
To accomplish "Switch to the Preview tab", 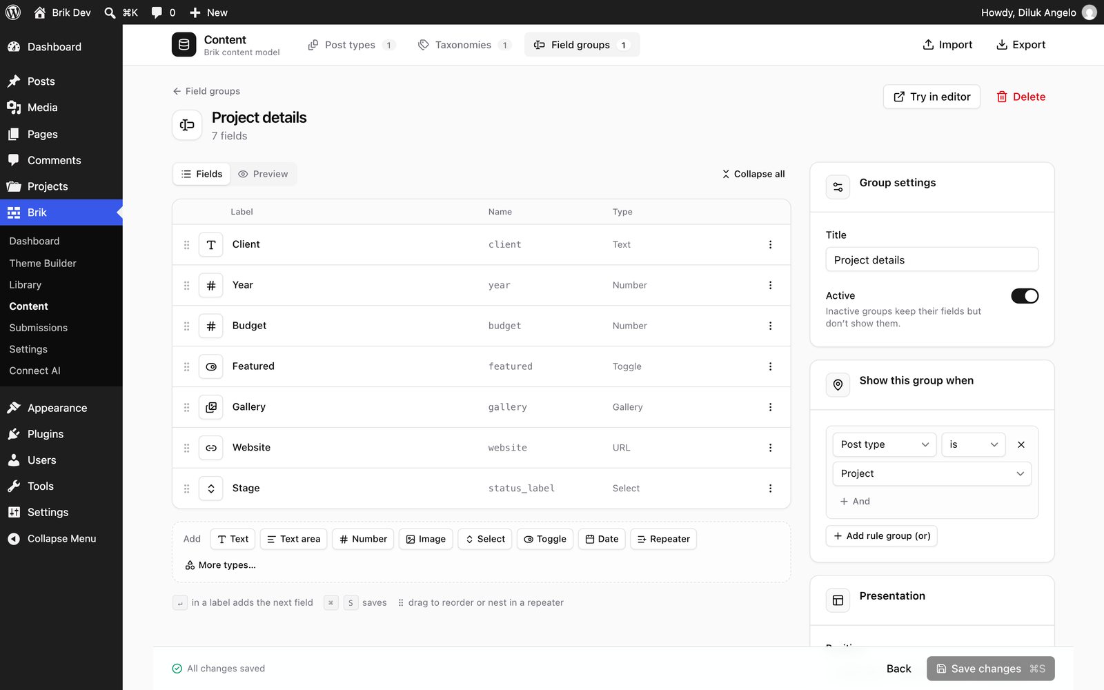I will 263,174.
